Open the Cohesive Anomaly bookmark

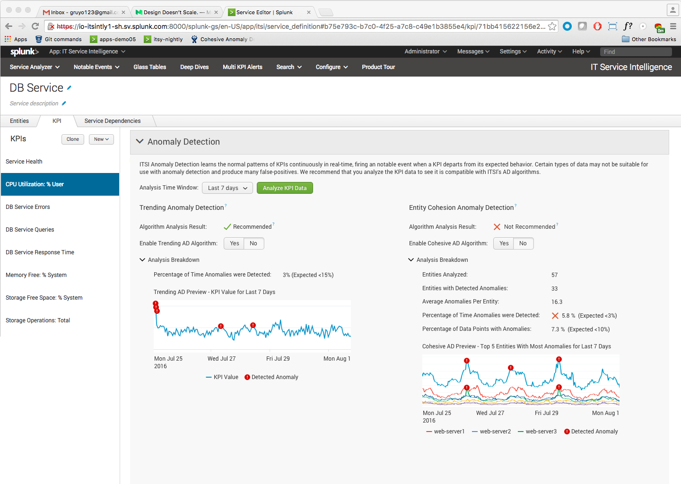(x=223, y=39)
